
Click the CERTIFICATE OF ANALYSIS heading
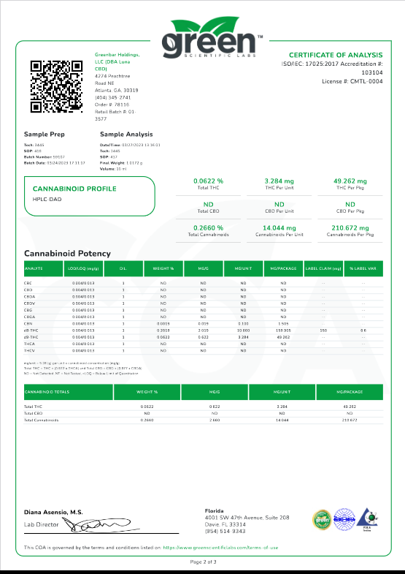coord(336,55)
